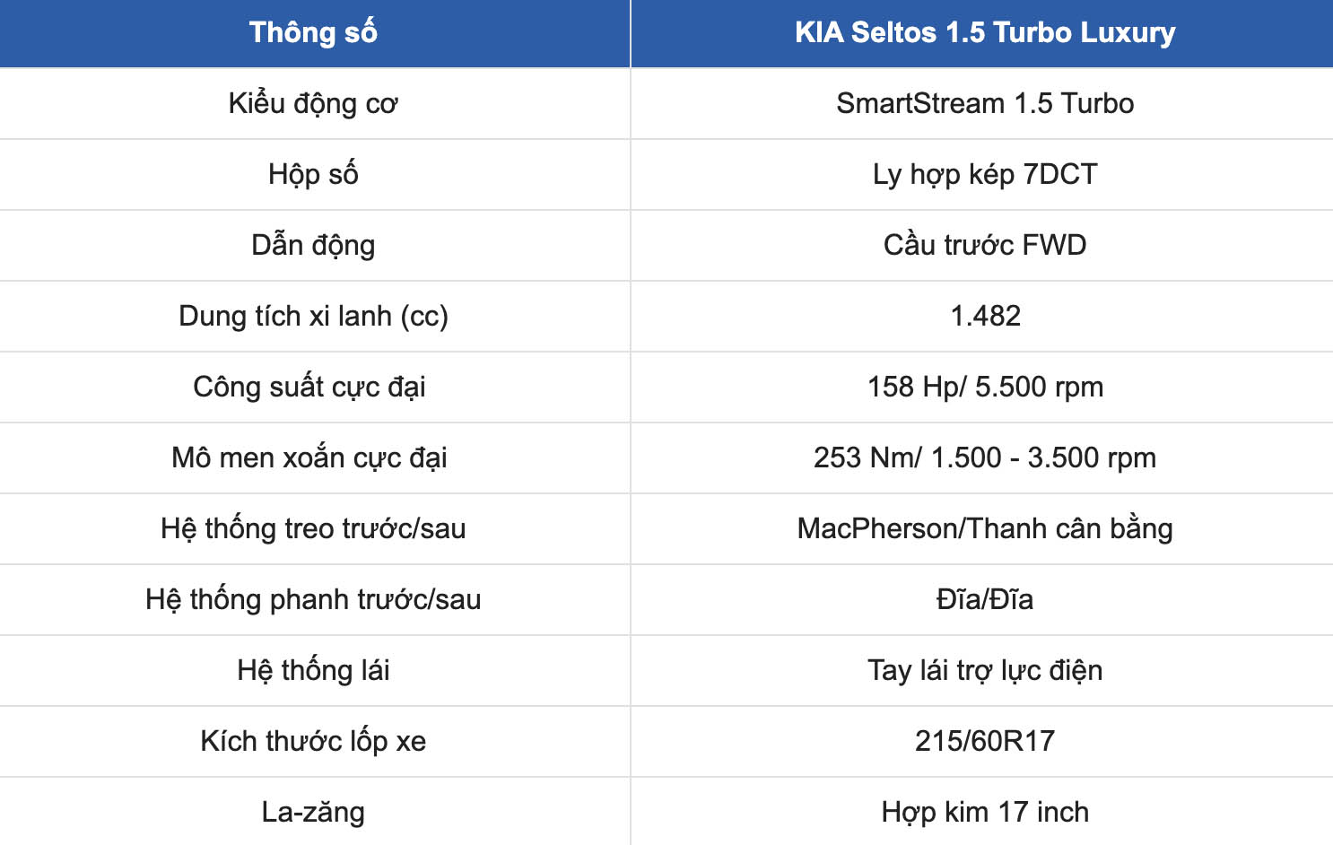Select the "Kiểu động cơ" cell

(313, 104)
